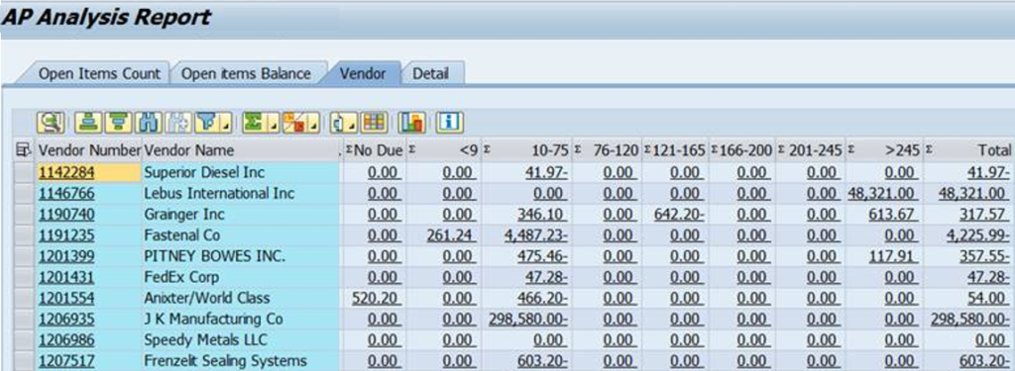Switch to the Open items Balance tab
Image resolution: width=1015 pixels, height=371 pixels.
click(x=246, y=73)
